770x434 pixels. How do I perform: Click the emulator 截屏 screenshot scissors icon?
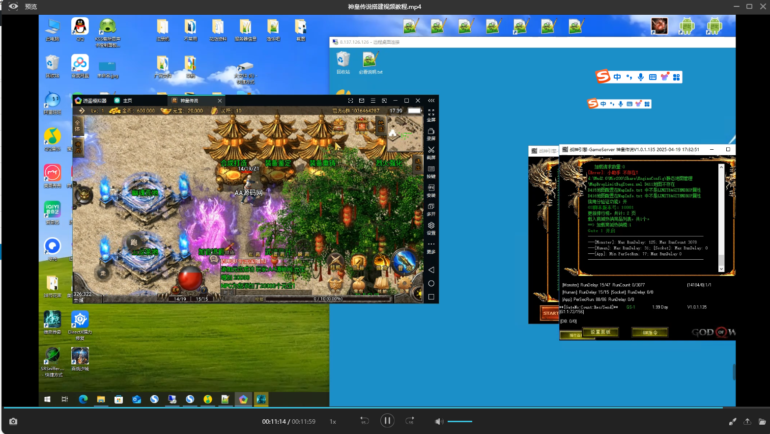pyautogui.click(x=431, y=153)
